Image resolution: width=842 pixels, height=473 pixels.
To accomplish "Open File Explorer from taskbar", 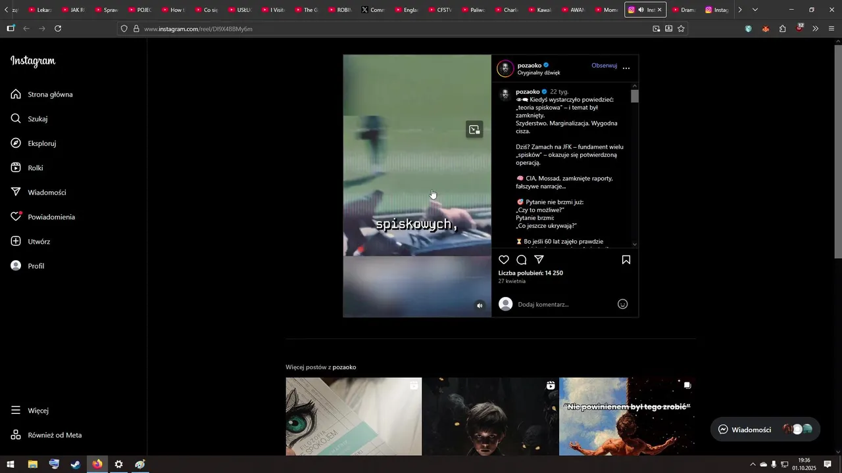I will tap(32, 464).
